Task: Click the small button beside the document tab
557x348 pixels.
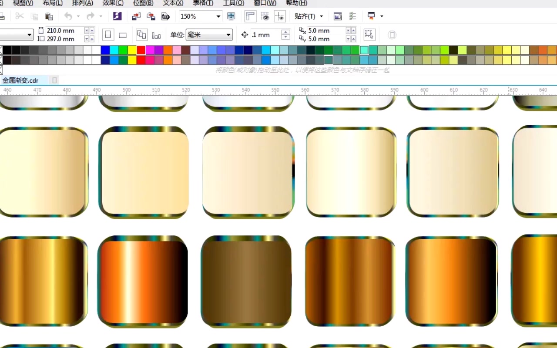Action: 54,80
